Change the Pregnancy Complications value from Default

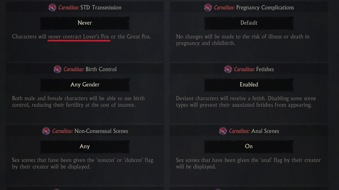click(249, 23)
